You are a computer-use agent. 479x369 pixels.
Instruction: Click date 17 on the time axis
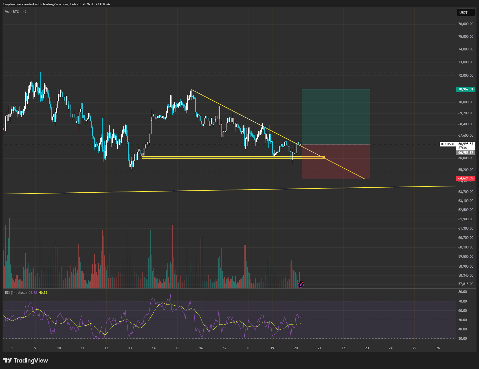coord(225,348)
